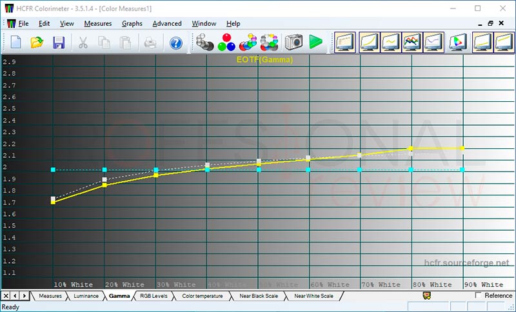This screenshot has height=312, width=516.
Task: Open the View menu
Action: [67, 24]
